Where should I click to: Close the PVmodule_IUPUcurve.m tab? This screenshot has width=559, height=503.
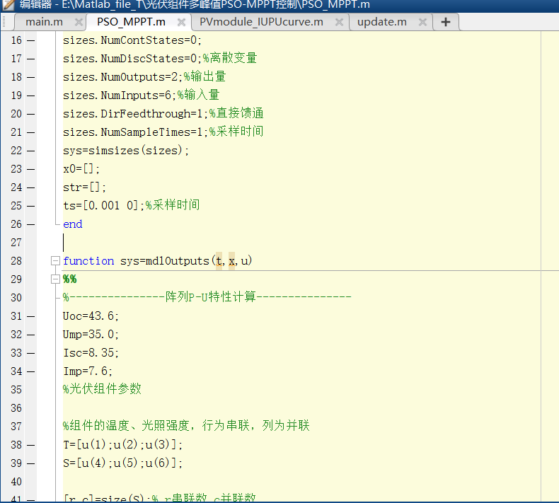pos(338,23)
